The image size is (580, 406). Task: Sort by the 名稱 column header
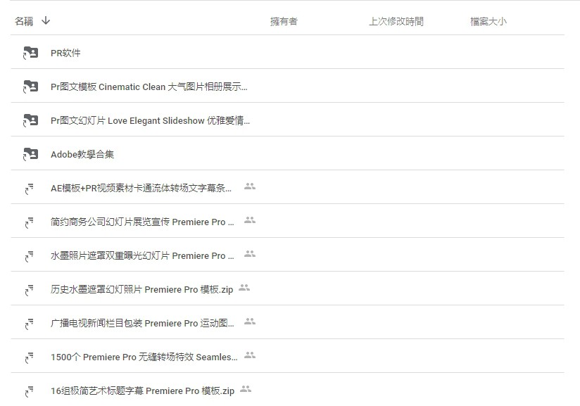pos(24,21)
